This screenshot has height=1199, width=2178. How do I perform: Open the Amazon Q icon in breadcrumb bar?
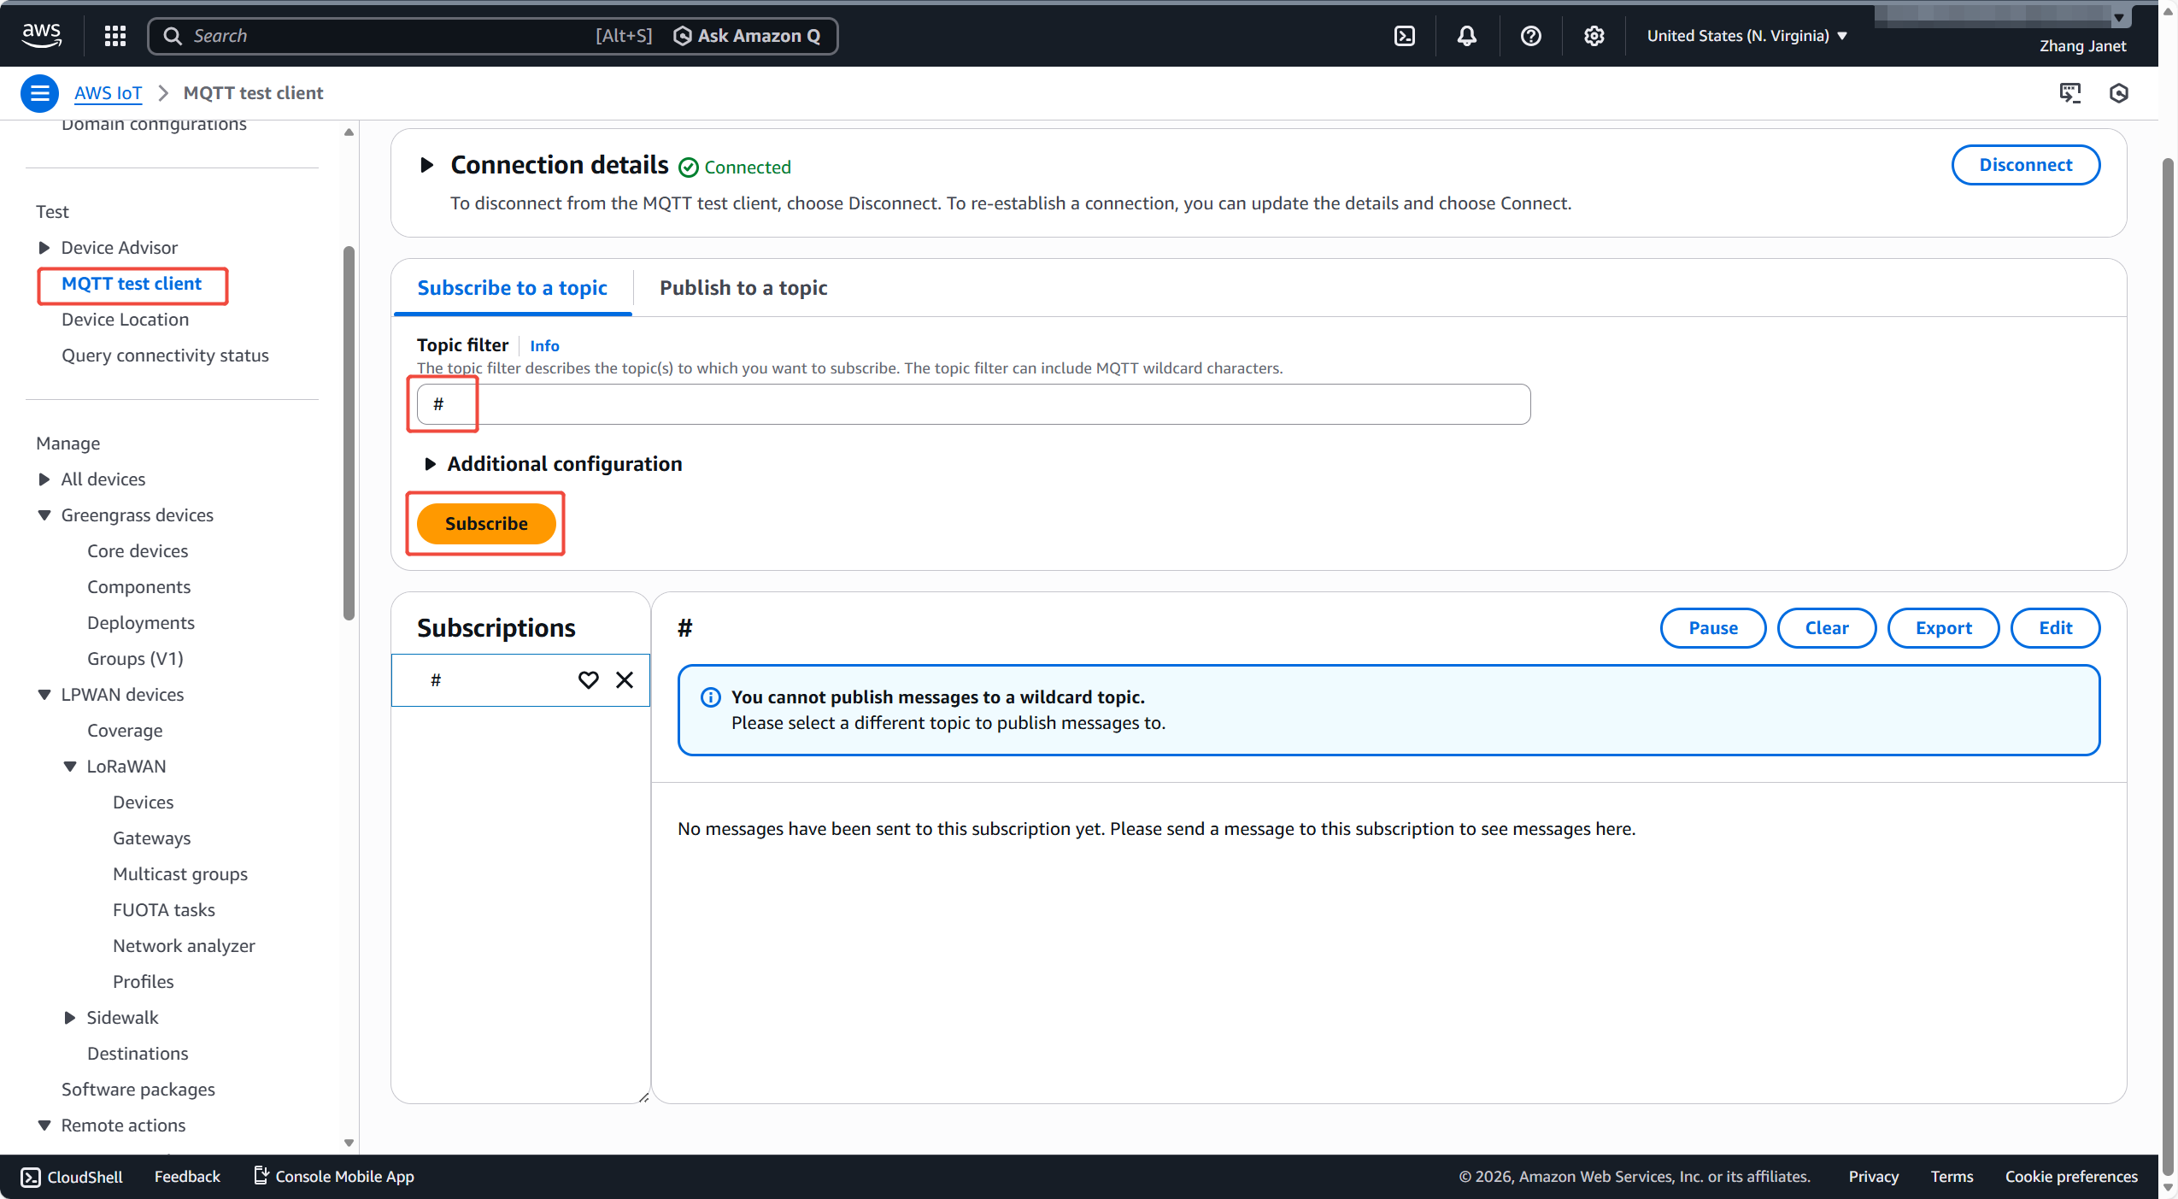pyautogui.click(x=2118, y=93)
